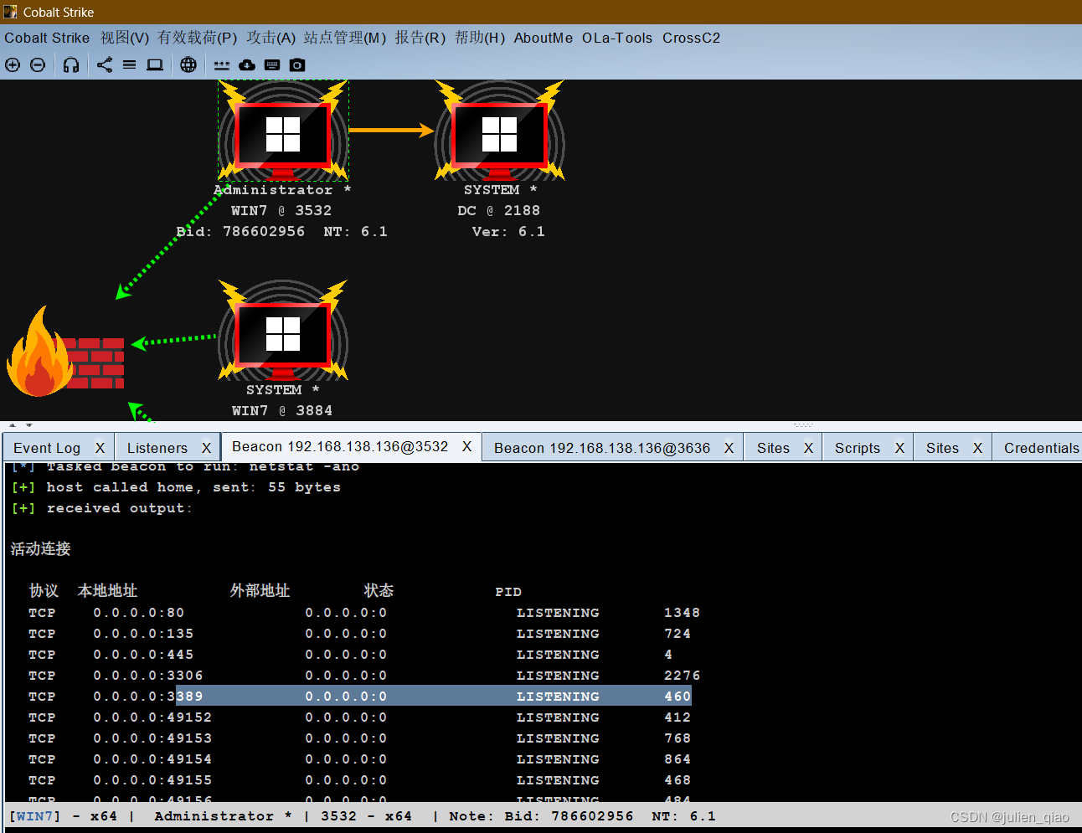Open the 帮助(H) help menu
The height and width of the screenshot is (833, 1082).
480,38
